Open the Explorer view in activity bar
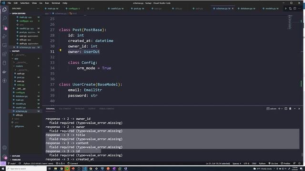Image resolution: width=305 pixels, height=171 pixels. click(x=4, y=9)
